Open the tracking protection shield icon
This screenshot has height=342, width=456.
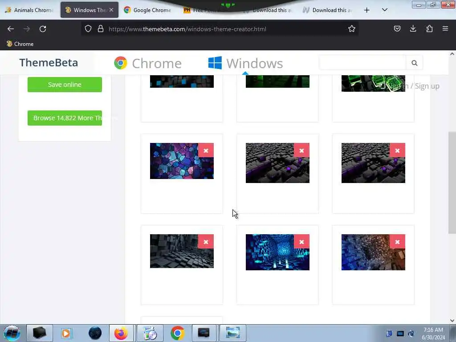click(x=88, y=28)
